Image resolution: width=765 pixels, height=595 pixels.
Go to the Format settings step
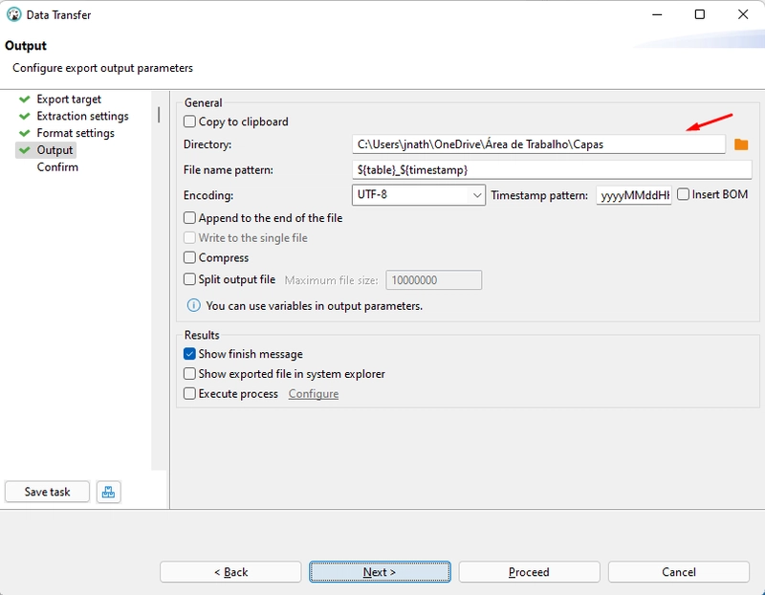pos(75,133)
